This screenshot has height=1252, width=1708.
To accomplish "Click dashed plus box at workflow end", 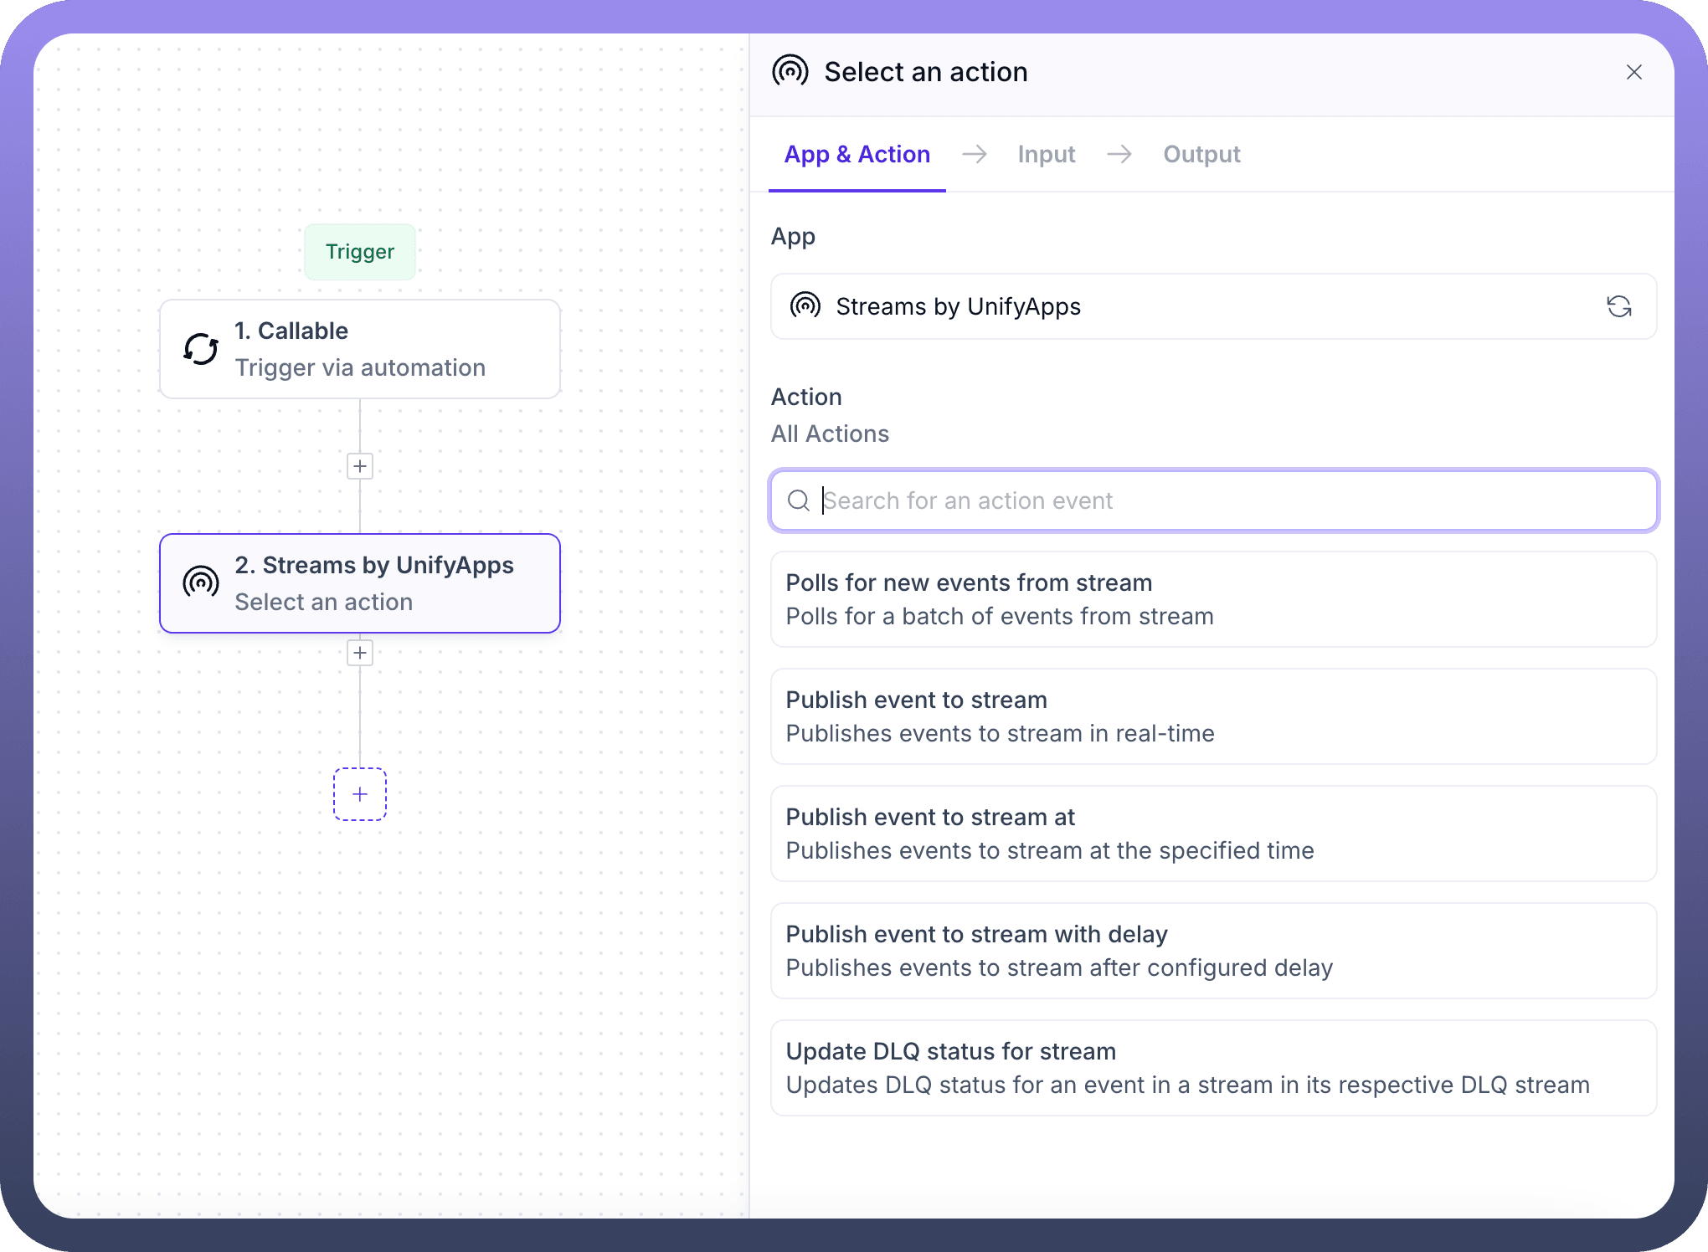I will pos(360,794).
